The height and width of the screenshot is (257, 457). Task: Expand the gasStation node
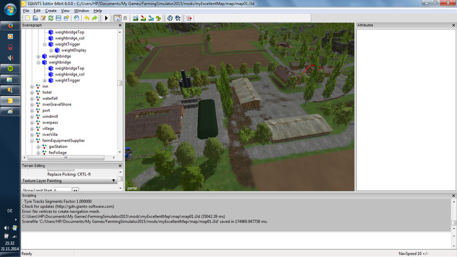(38, 147)
